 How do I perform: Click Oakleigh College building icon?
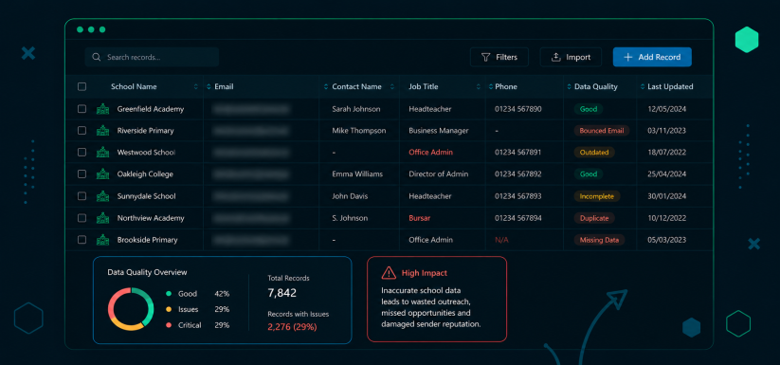click(x=102, y=174)
